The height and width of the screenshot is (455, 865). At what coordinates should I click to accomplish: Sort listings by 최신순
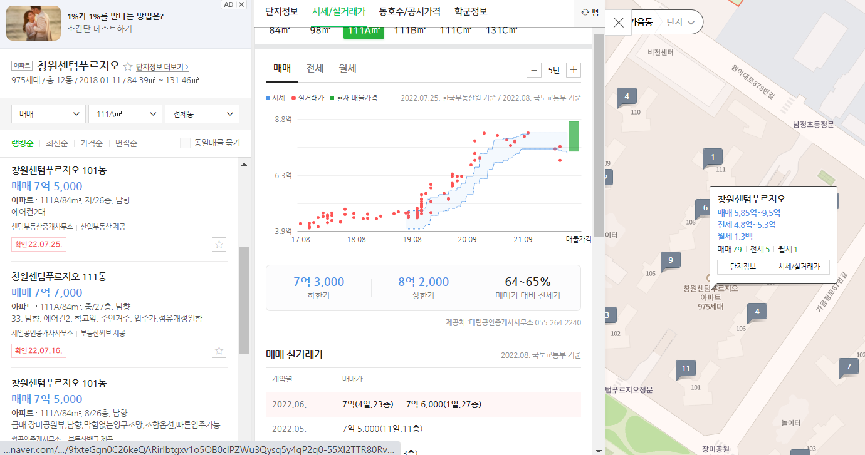[56, 143]
